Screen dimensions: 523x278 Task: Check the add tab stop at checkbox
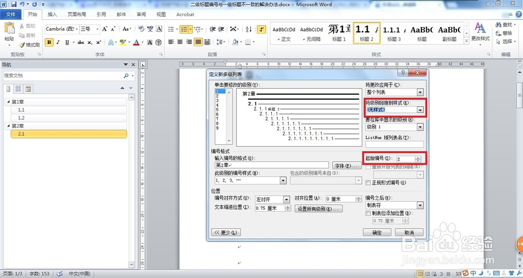coord(368,213)
